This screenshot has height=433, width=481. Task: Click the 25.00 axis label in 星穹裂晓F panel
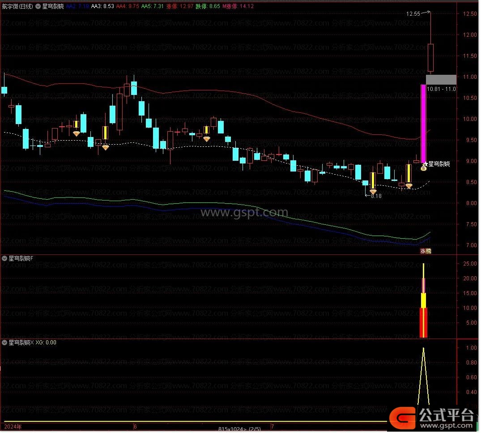click(x=470, y=264)
